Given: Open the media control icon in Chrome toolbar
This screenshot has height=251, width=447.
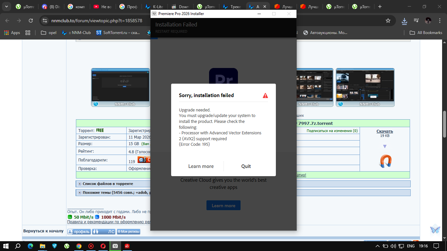Looking at the screenshot, I should coord(416,21).
